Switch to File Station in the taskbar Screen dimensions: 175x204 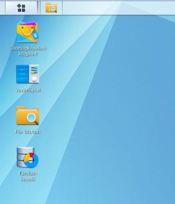pos(51,8)
